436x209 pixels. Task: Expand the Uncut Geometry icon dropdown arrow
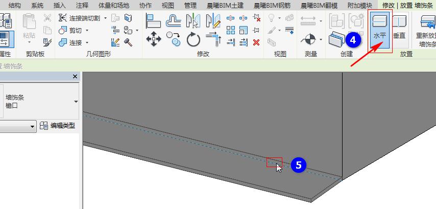click(137, 30)
